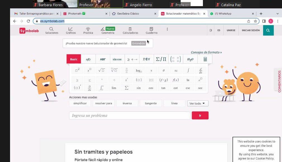
Task: Click the Ingresa un problema input field
Action: click(129, 116)
